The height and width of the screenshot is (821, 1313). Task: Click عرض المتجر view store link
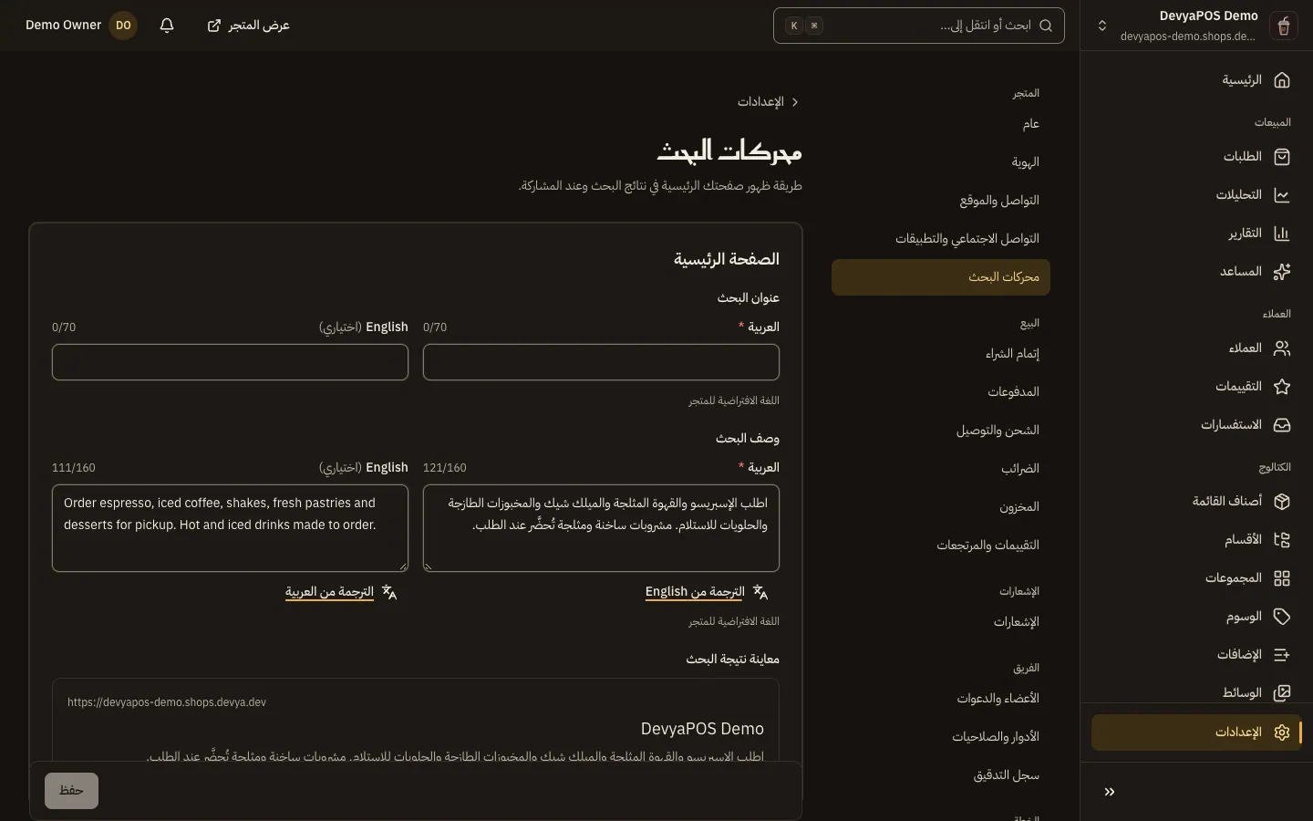click(249, 26)
